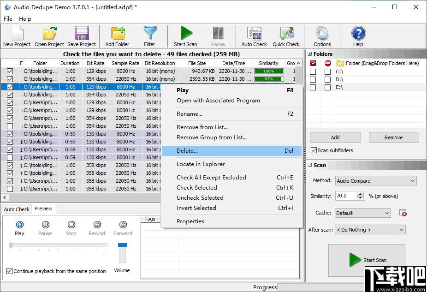427x292 pixels.
Task: Expand the After scan Do Nothing dropdown
Action: click(370, 230)
